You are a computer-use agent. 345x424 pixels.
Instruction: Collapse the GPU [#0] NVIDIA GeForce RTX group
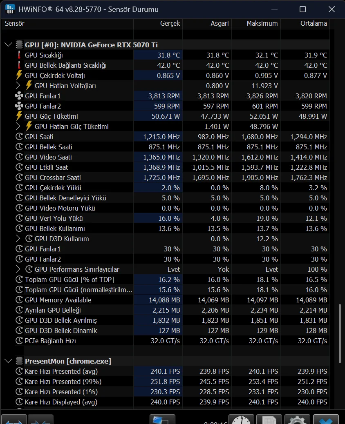pyautogui.click(x=9, y=44)
